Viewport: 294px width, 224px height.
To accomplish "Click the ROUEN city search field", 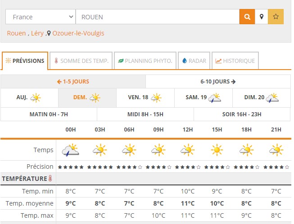I will 157,17.
